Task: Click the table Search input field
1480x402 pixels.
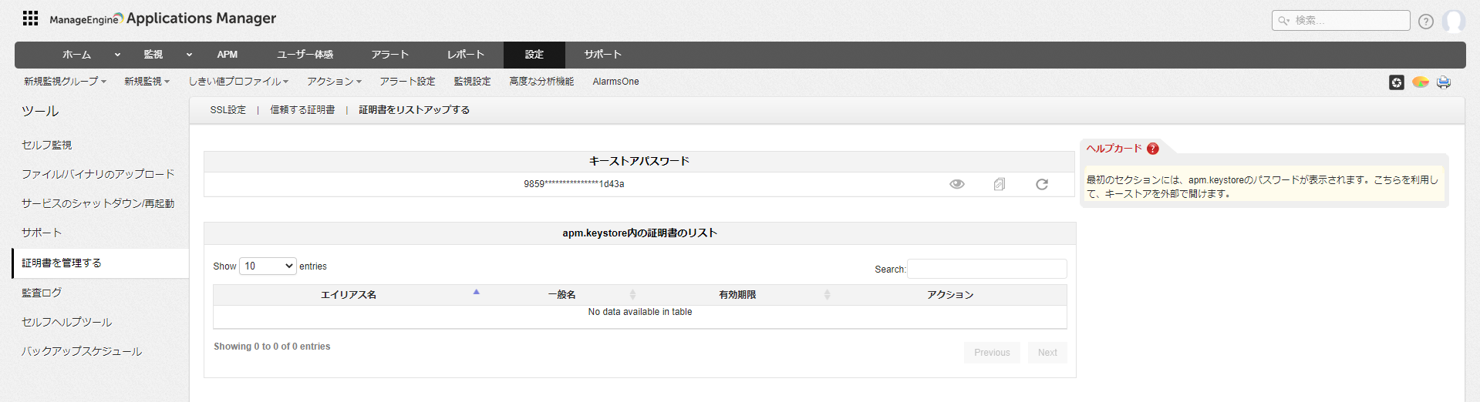Action: coord(987,269)
